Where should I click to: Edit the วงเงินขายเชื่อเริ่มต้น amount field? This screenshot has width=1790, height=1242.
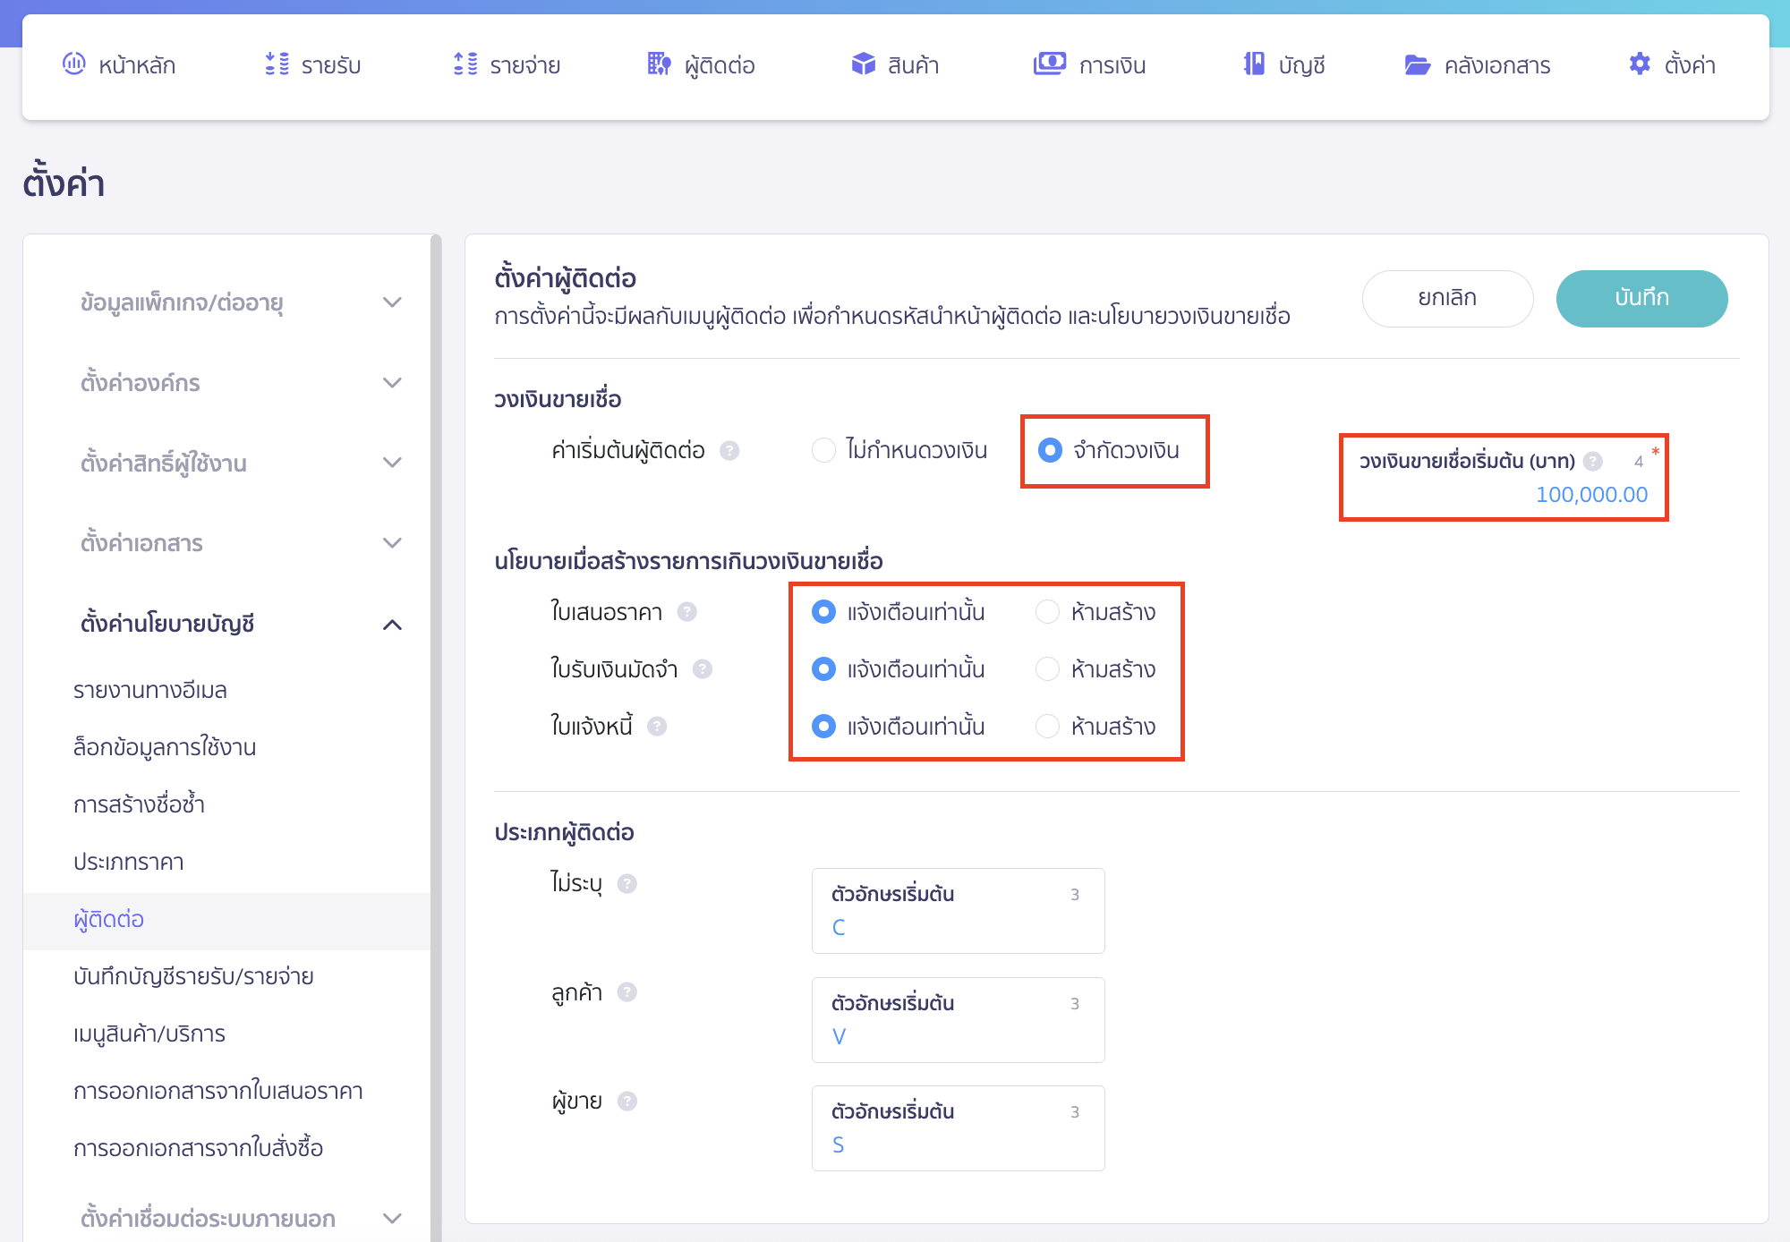click(x=1591, y=493)
